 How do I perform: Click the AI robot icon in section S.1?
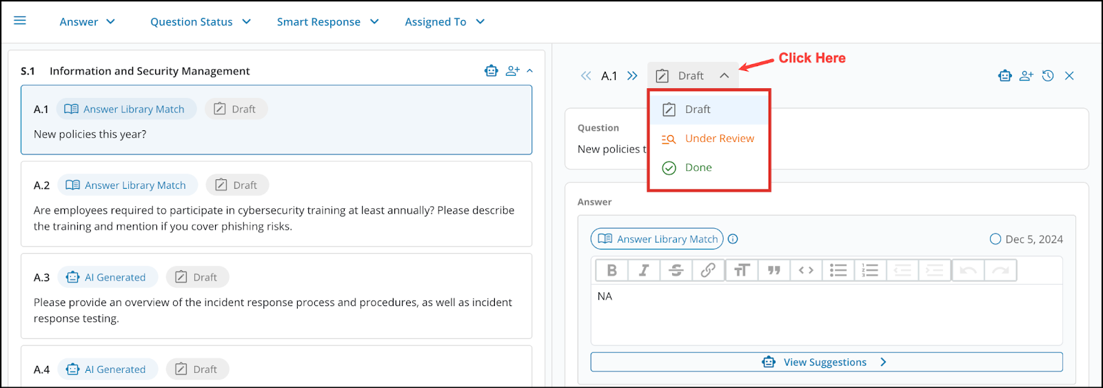491,70
